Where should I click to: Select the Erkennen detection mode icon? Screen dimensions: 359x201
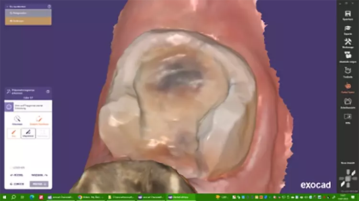17,119
